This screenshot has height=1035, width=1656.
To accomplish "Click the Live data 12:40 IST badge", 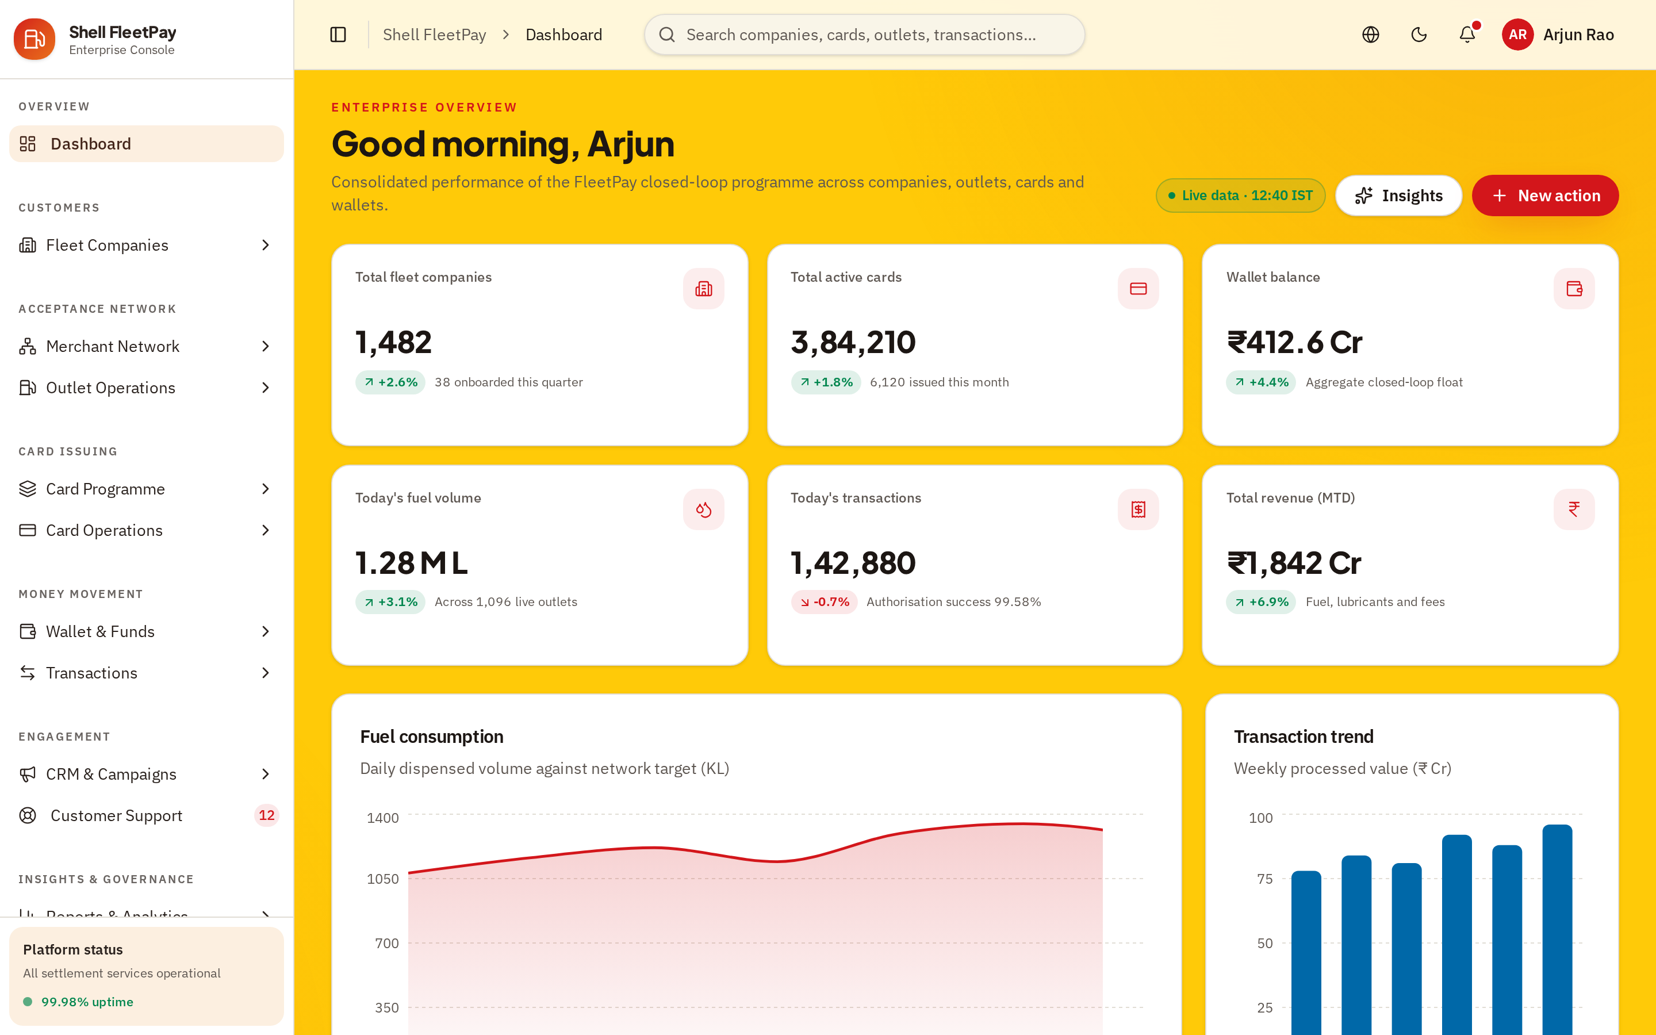I will 1241,195.
